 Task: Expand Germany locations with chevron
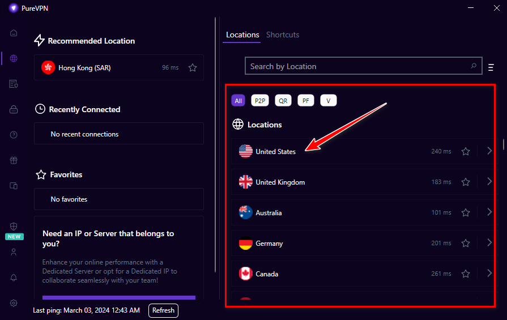tap(489, 243)
